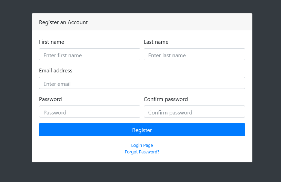Screen dimensions: 281x182
Task: Go to the login page instead
Action: [x=142, y=145]
